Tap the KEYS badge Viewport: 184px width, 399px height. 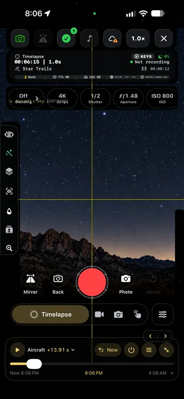(143, 56)
